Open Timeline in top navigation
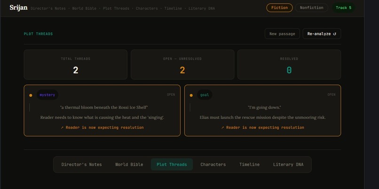Image resolution: width=379 pixels, height=189 pixels. pos(173,8)
